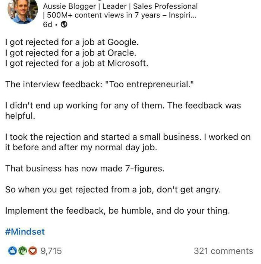
Task: Click the "rejected for a job at Microsoft" line
Action: click(x=77, y=63)
